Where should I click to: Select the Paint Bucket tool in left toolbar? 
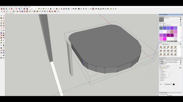pos(1,18)
